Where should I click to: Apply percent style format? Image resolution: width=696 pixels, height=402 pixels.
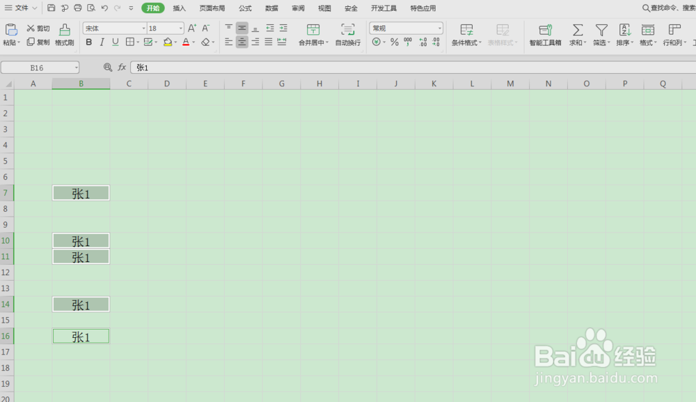pyautogui.click(x=394, y=42)
